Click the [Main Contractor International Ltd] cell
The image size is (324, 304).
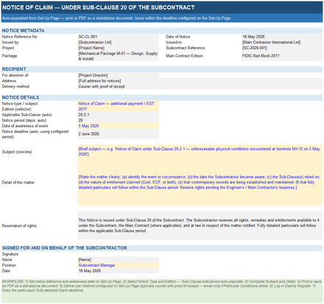tap(282, 43)
